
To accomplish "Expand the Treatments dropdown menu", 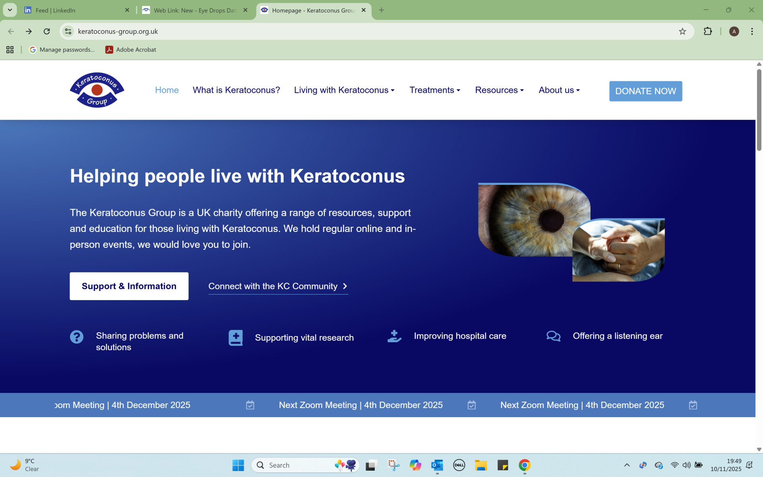I will tap(435, 90).
